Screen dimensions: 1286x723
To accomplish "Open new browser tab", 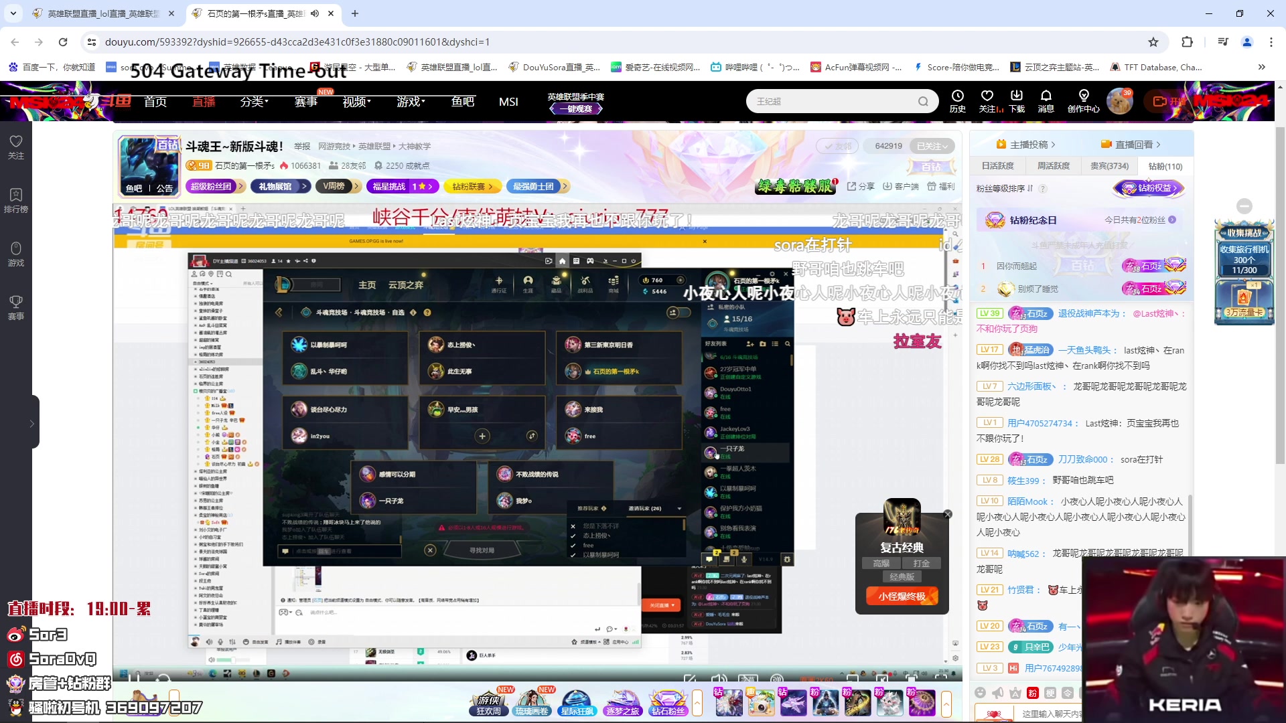I will [x=355, y=13].
